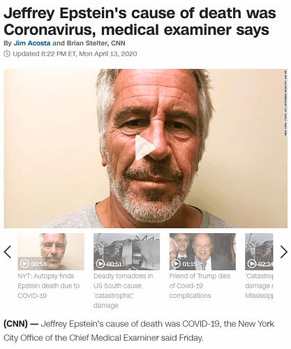This screenshot has width=291, height=349.
Task: Open the Epstein autopsy video thumbnail
Action: coord(51,251)
